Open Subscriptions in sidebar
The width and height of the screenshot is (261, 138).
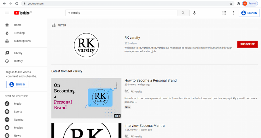tap(22, 41)
